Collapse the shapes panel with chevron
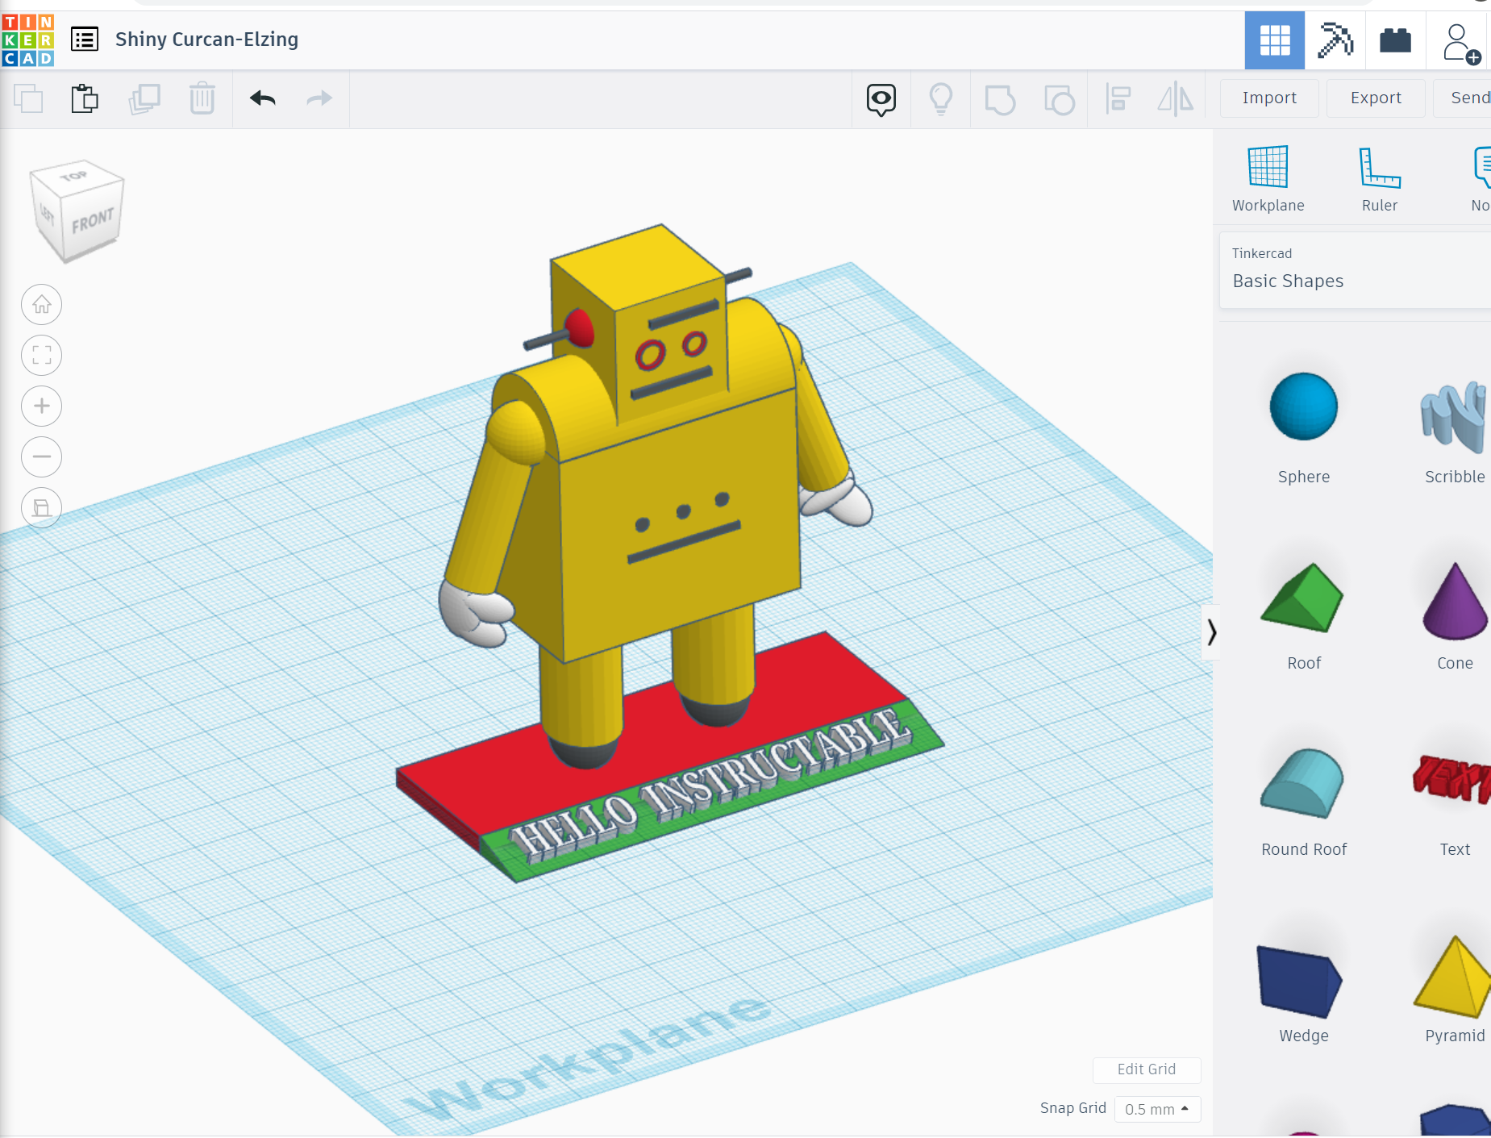This screenshot has height=1138, width=1491. (1210, 632)
